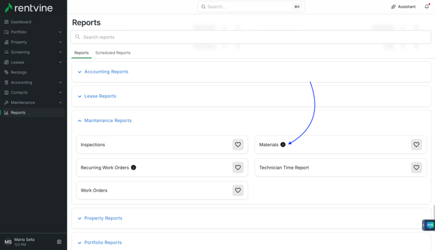The image size is (435, 250).
Task: Expand the Maintenance sidebar menu chevron
Action: pos(60,103)
